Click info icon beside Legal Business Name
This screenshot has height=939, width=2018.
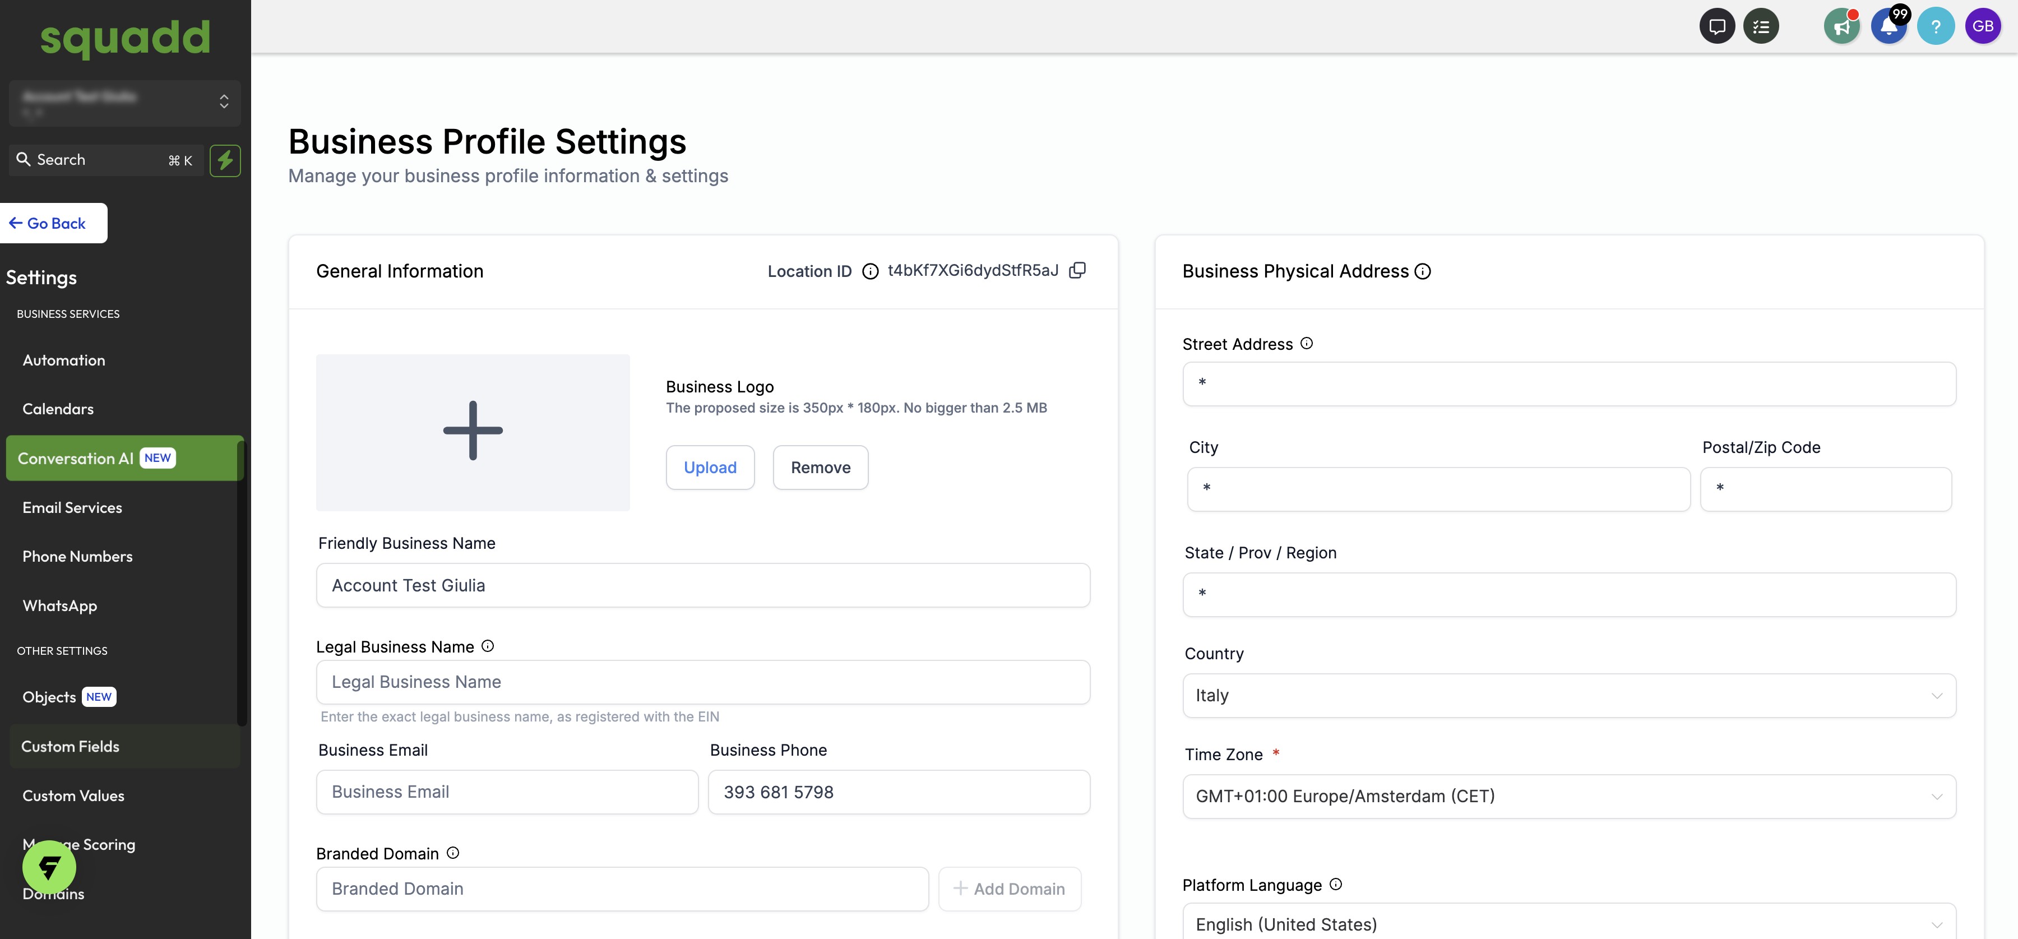[487, 646]
